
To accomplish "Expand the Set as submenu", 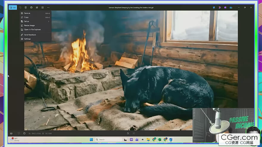I will tap(35, 21).
